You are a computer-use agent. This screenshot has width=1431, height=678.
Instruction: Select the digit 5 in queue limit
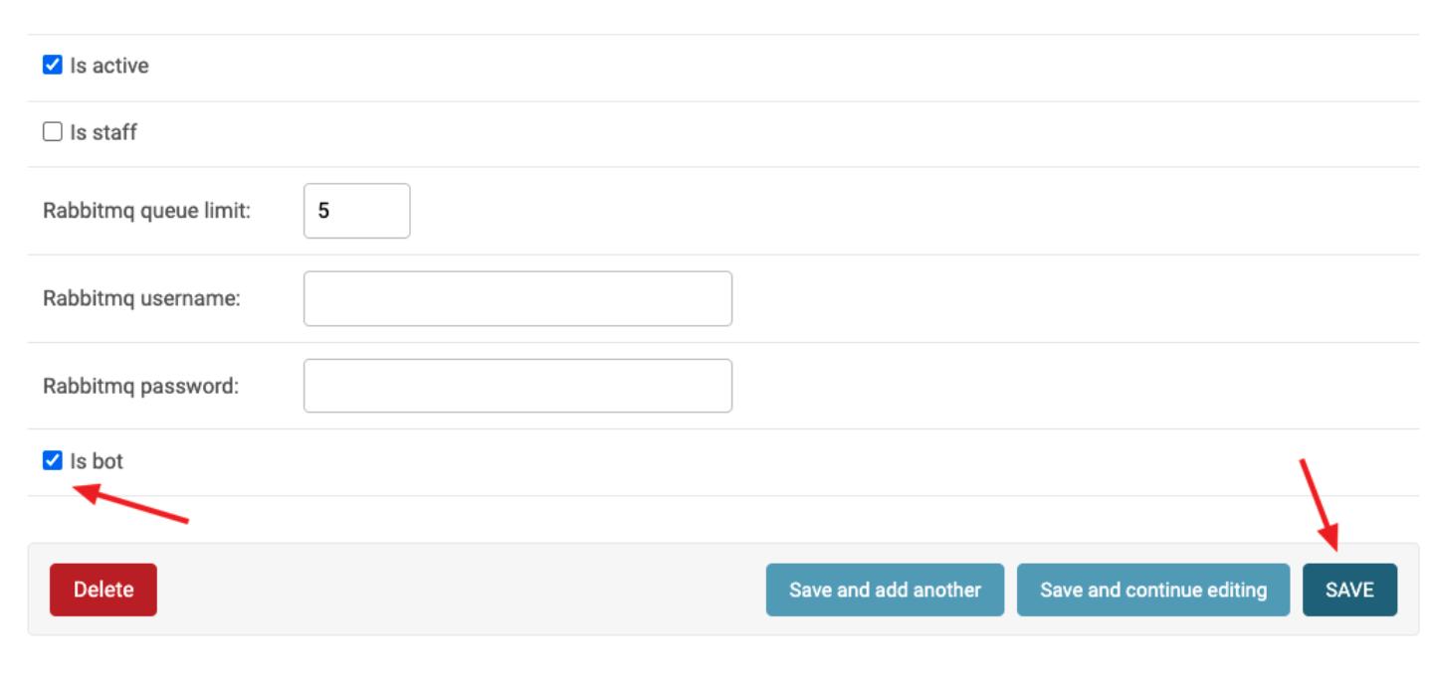click(323, 211)
